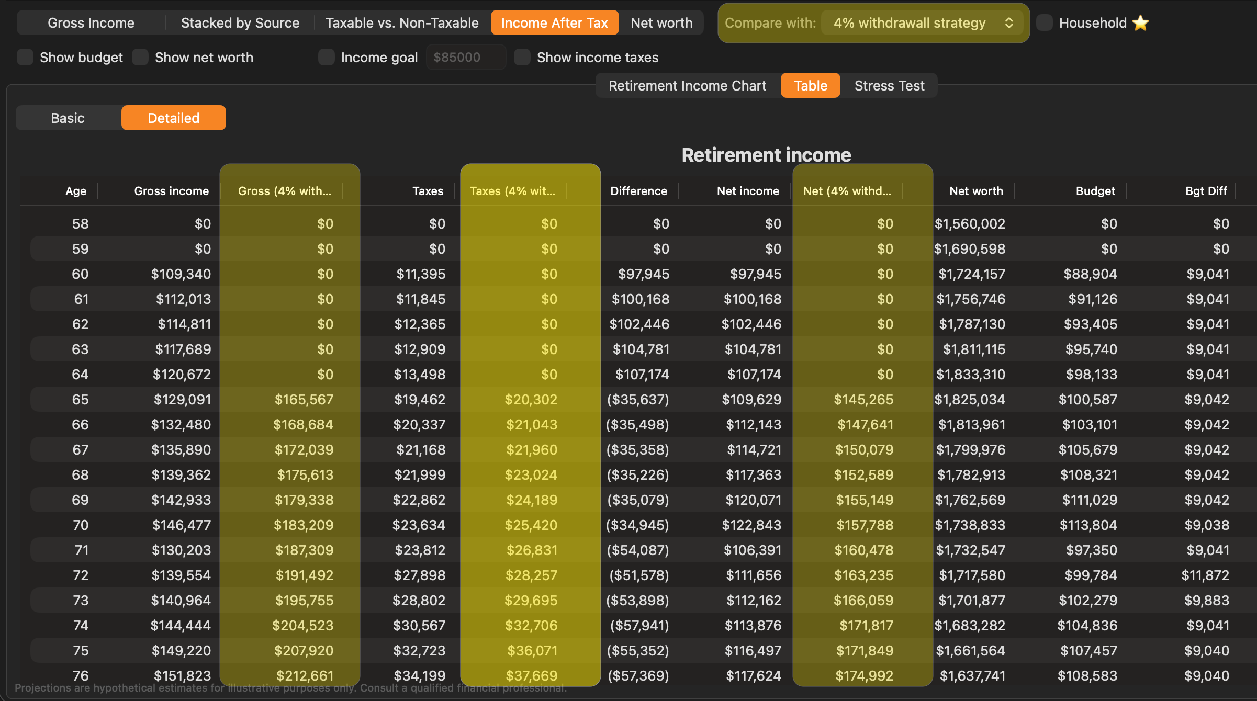The image size is (1257, 701).
Task: Click the Household star icon
Action: (1140, 23)
